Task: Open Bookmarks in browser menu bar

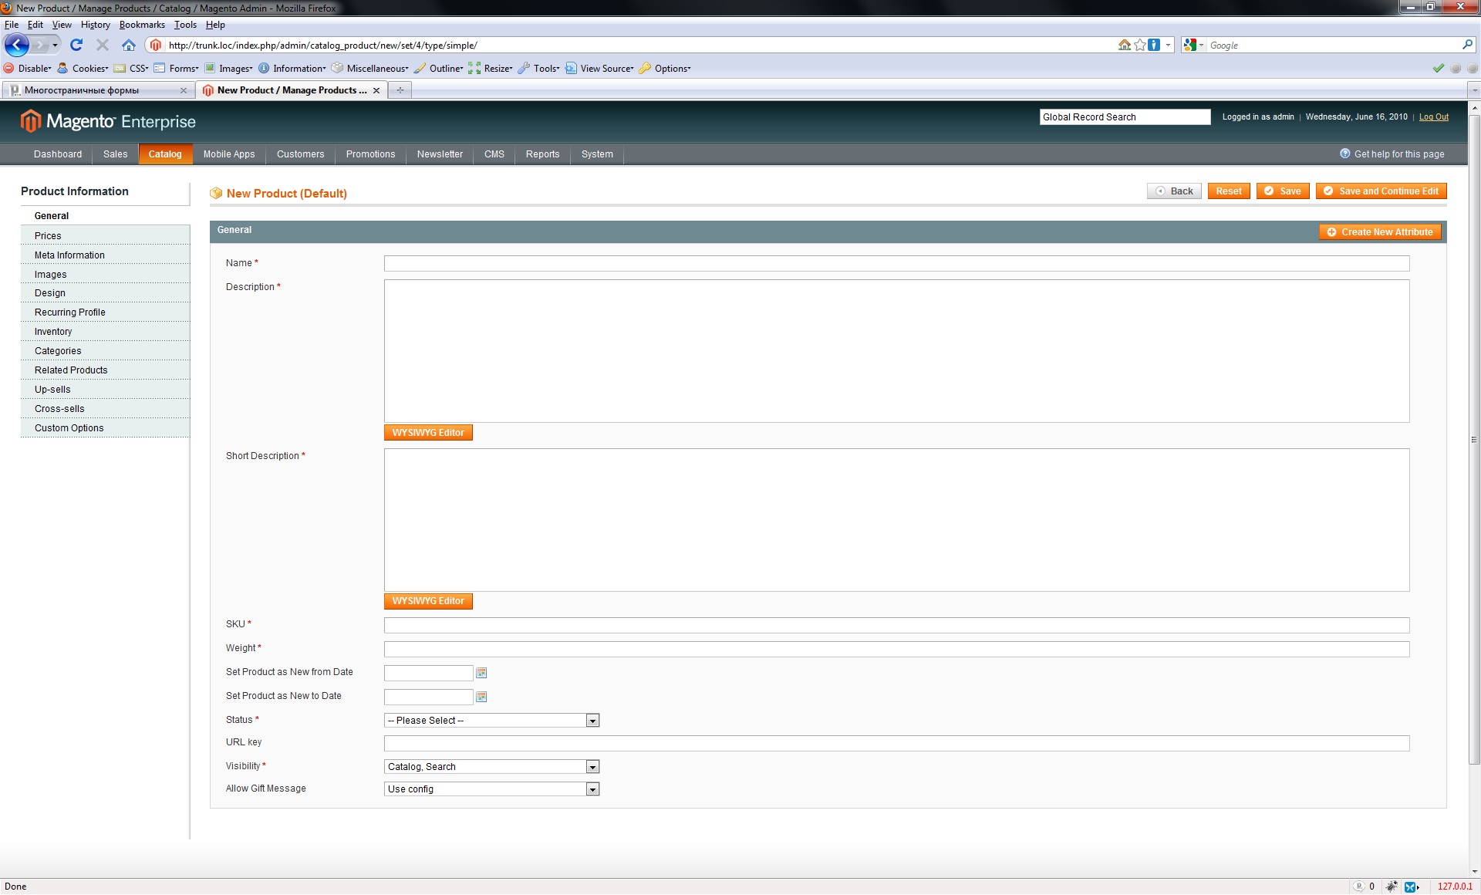Action: (x=142, y=25)
